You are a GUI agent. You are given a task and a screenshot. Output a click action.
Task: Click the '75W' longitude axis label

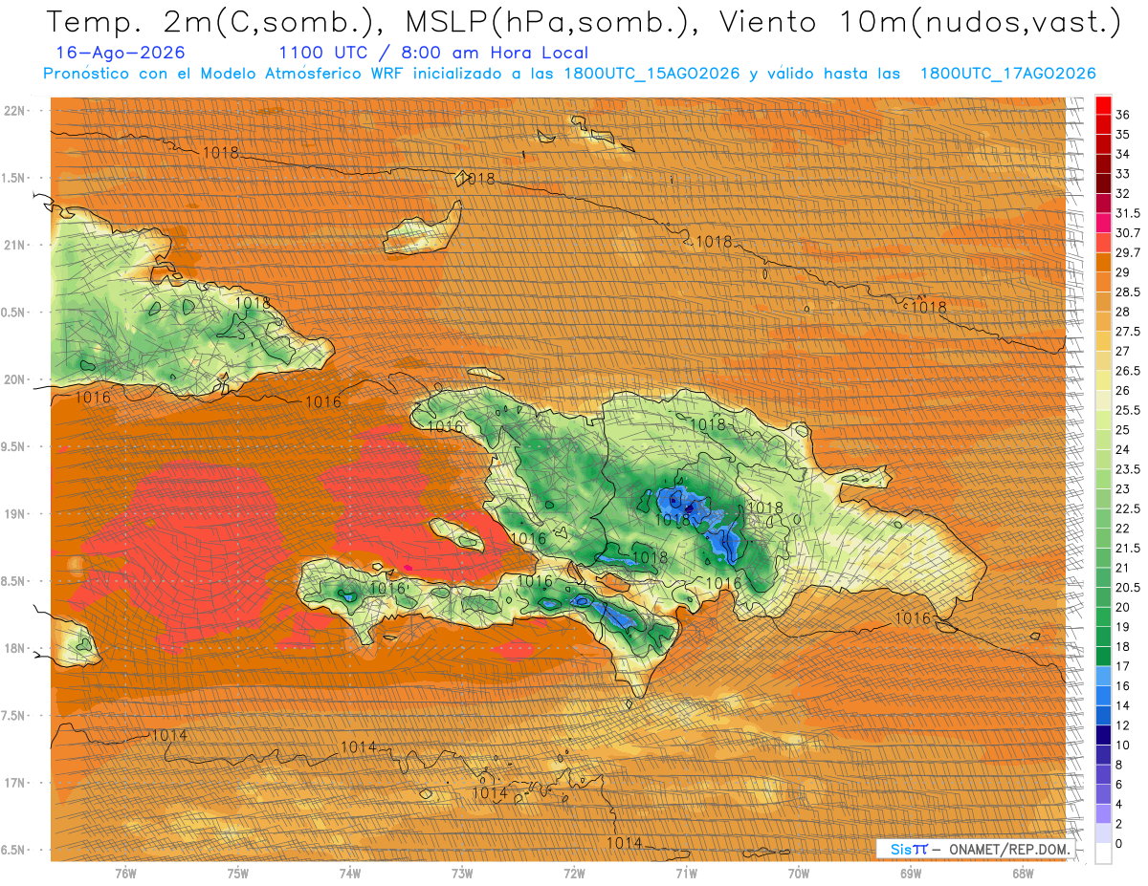pos(238,873)
